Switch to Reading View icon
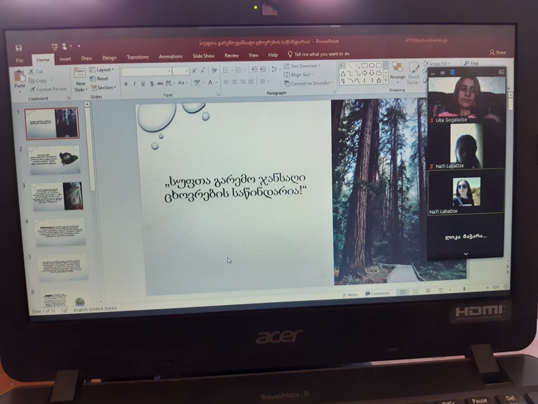 point(428,291)
